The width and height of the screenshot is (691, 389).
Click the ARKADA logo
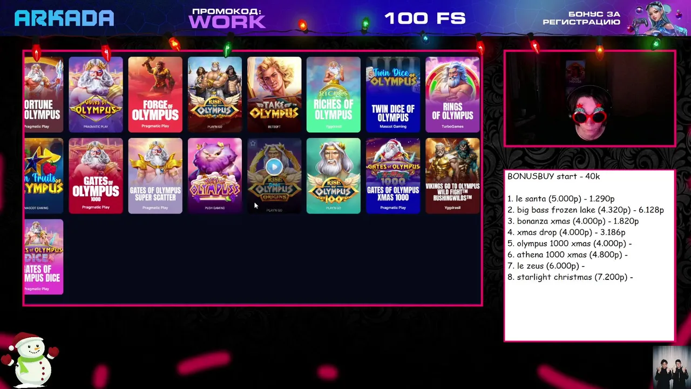click(x=64, y=18)
